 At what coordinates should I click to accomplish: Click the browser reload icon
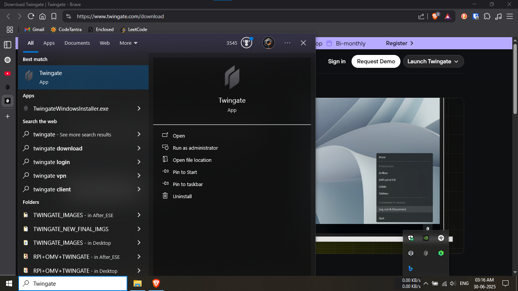tap(31, 16)
